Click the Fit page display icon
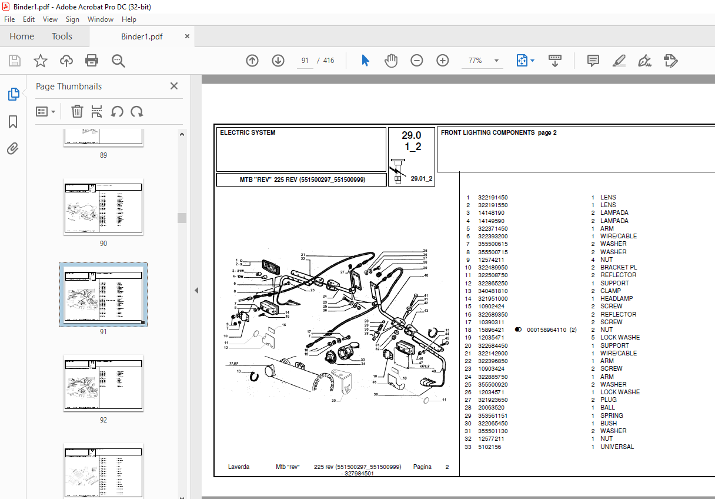The height and width of the screenshot is (499, 715). pos(522,61)
